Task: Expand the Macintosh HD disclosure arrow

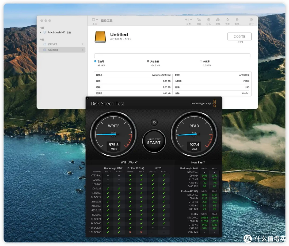Action: click(x=40, y=32)
